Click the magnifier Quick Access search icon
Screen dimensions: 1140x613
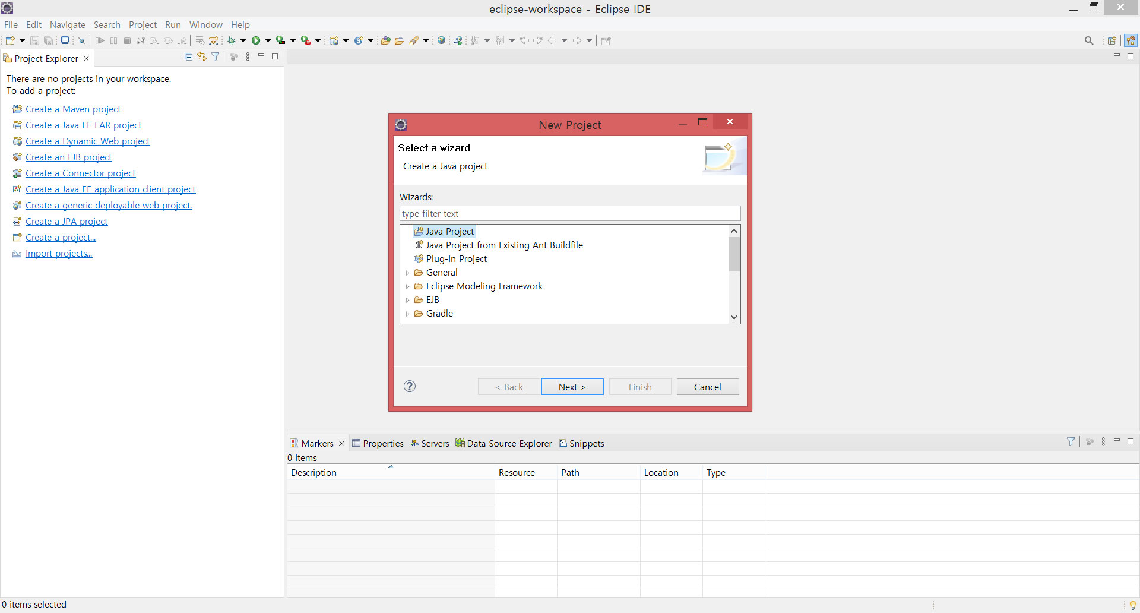point(1089,40)
